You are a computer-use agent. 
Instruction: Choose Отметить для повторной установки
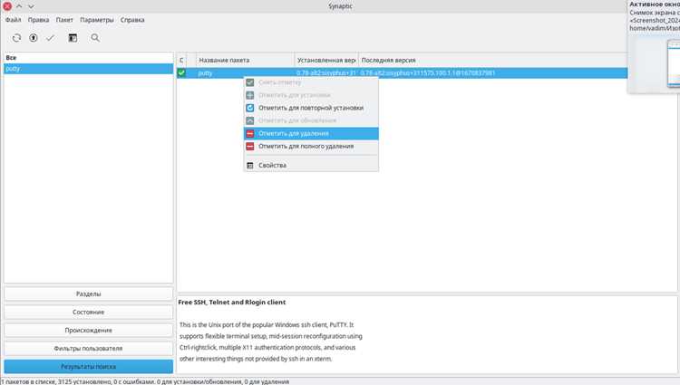pyautogui.click(x=311, y=108)
